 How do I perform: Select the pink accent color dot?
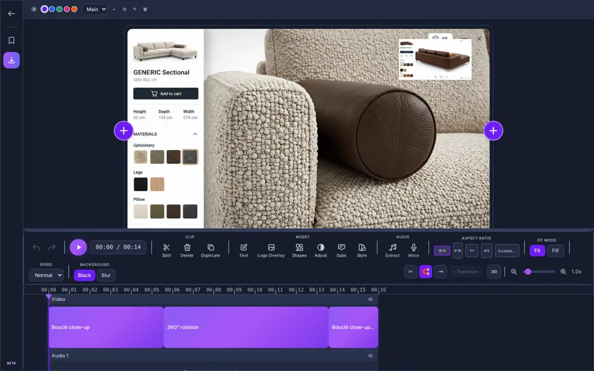coord(67,9)
